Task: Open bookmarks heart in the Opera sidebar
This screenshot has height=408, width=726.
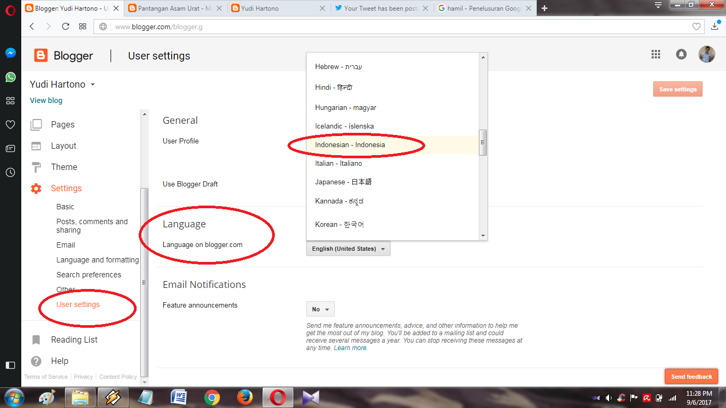Action: (x=10, y=125)
